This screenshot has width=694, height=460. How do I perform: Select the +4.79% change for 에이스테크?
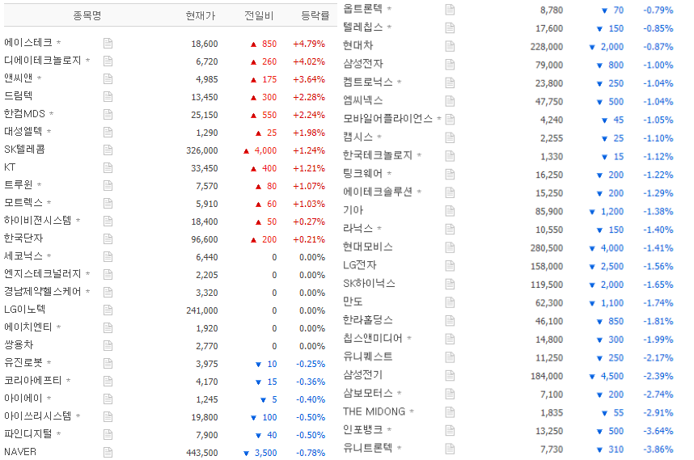tap(309, 44)
